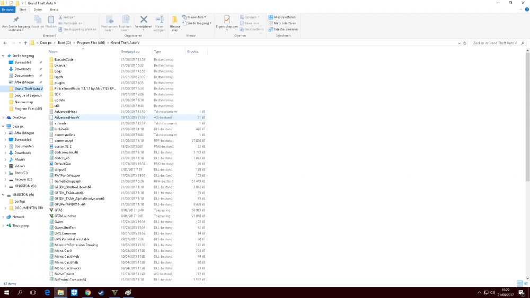Open recent locations dropdown arrow
Viewport: 530px width, 298px height.
click(20, 43)
